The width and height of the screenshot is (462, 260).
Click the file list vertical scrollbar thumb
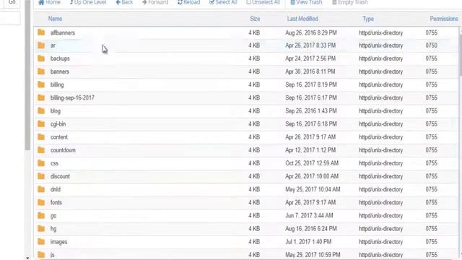coord(461,51)
